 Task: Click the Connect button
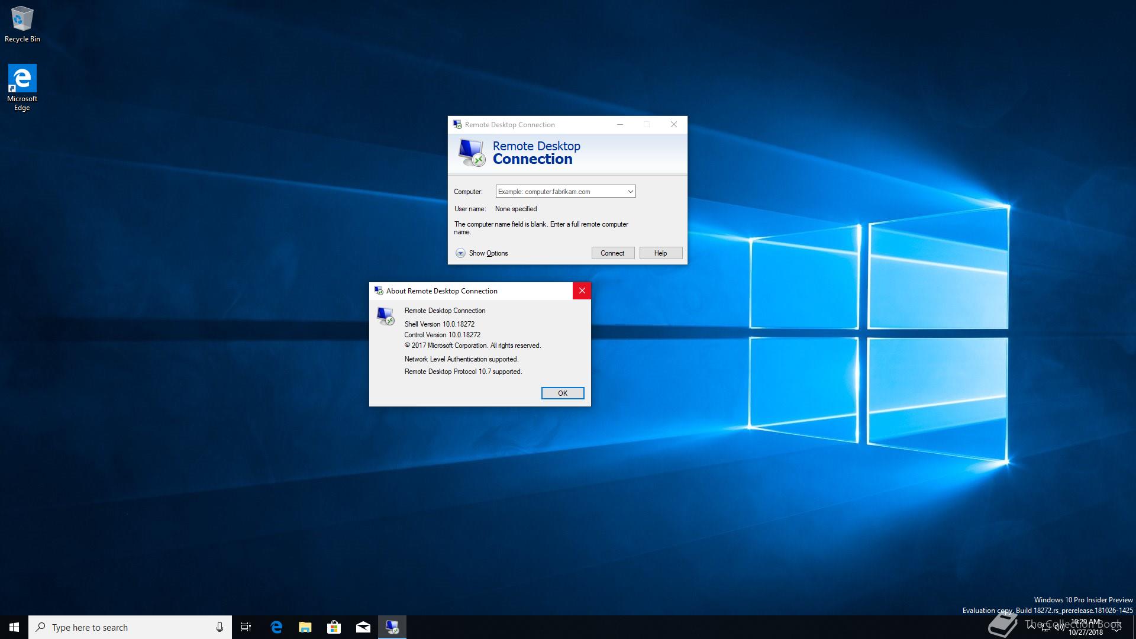click(613, 253)
